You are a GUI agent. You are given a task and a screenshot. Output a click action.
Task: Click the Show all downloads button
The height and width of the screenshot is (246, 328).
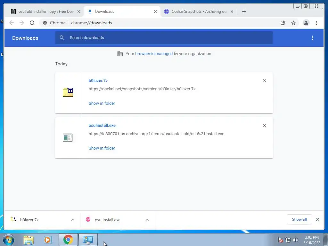299,219
